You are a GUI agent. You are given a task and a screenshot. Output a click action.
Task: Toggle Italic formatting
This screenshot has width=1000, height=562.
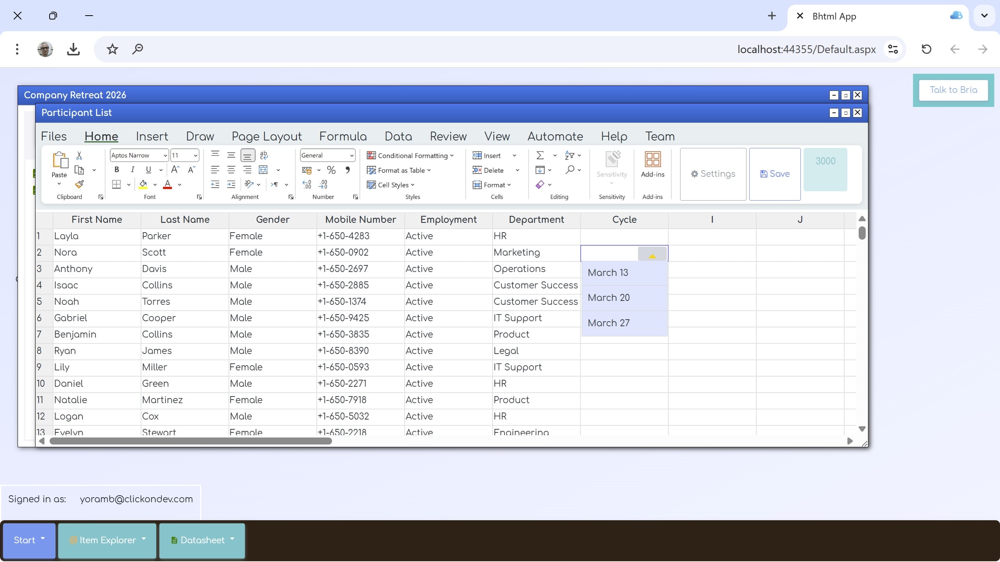(132, 170)
